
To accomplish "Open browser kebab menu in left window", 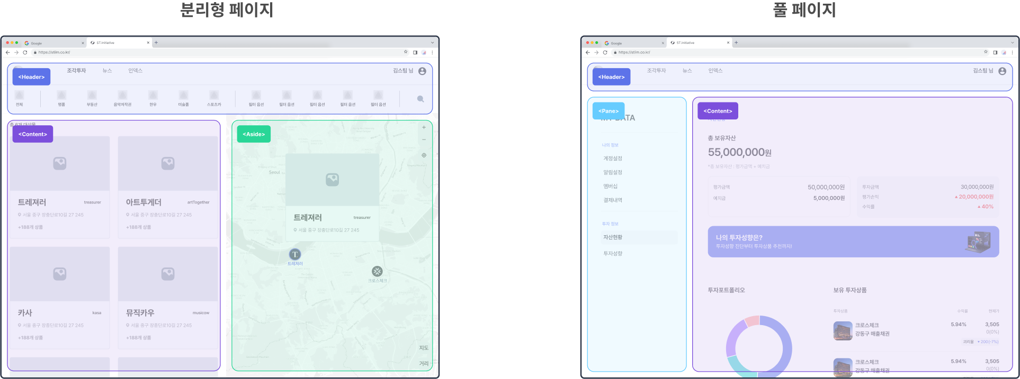I will coord(432,52).
